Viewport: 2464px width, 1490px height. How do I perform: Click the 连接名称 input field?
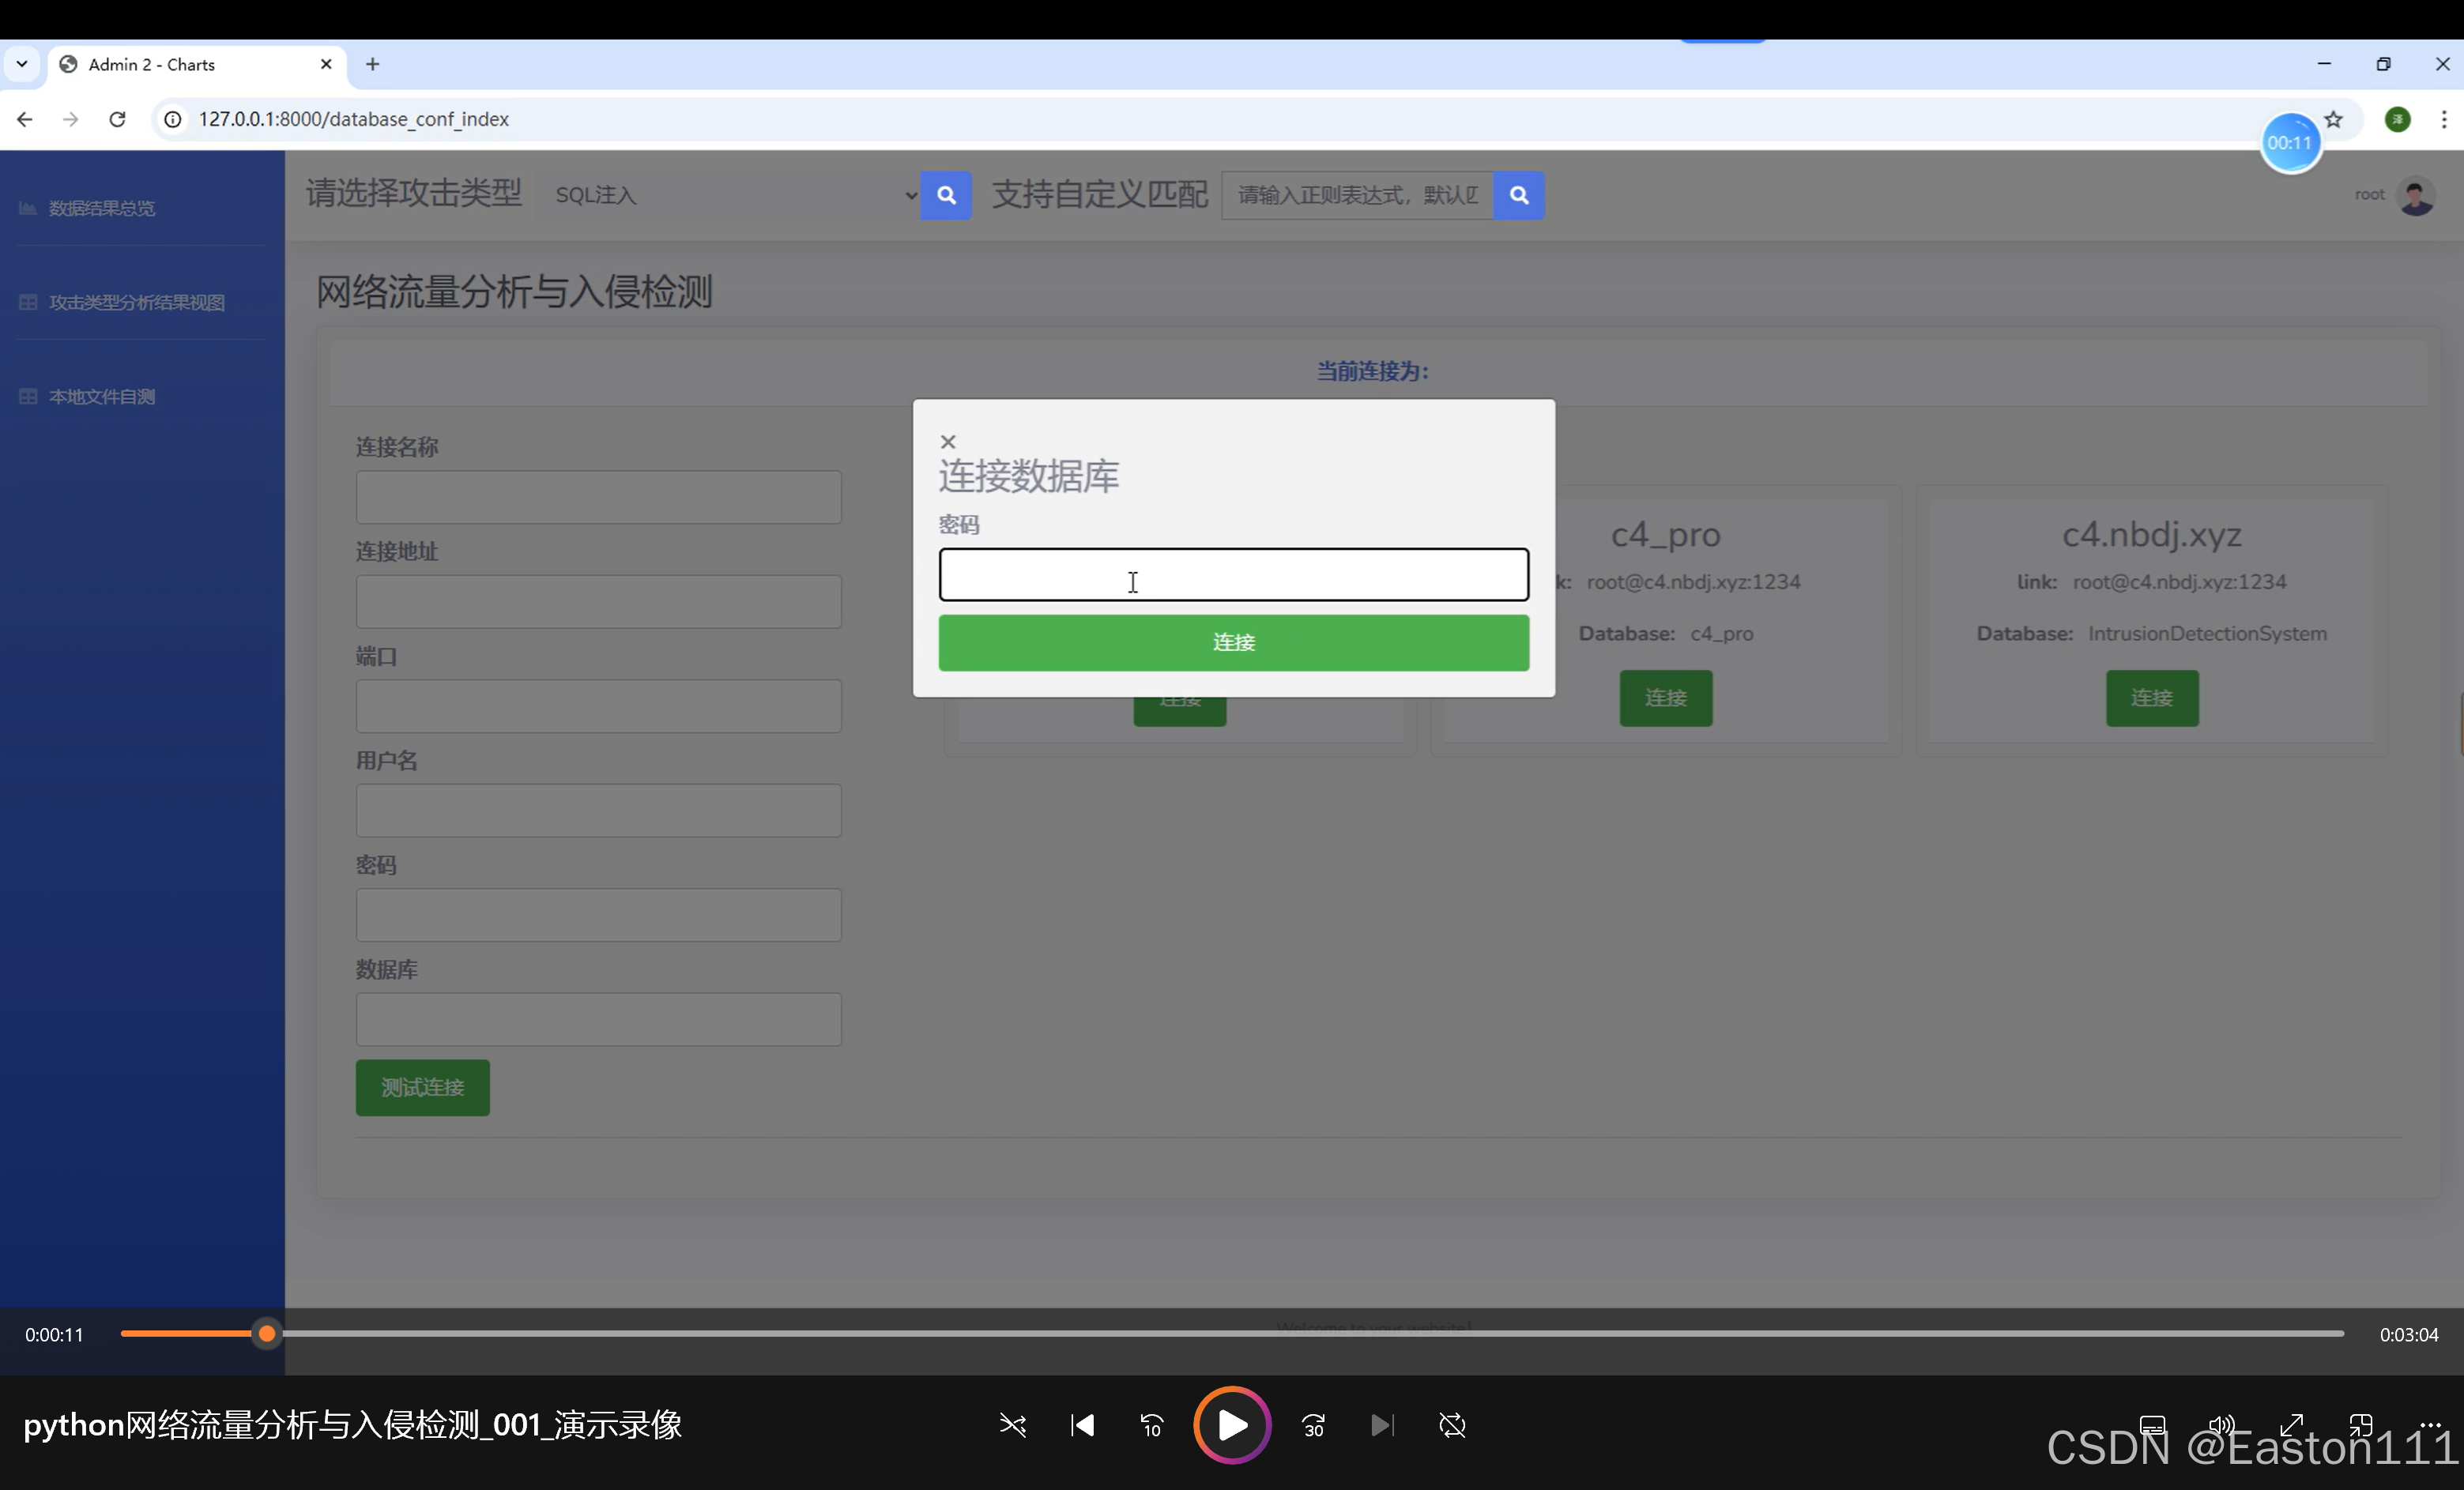598,497
